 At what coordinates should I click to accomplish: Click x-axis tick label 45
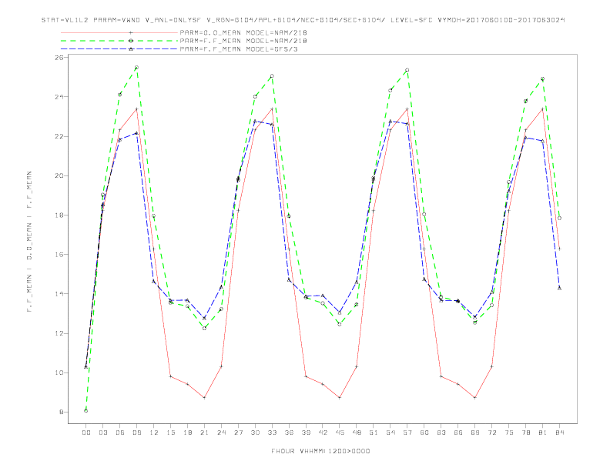340,433
